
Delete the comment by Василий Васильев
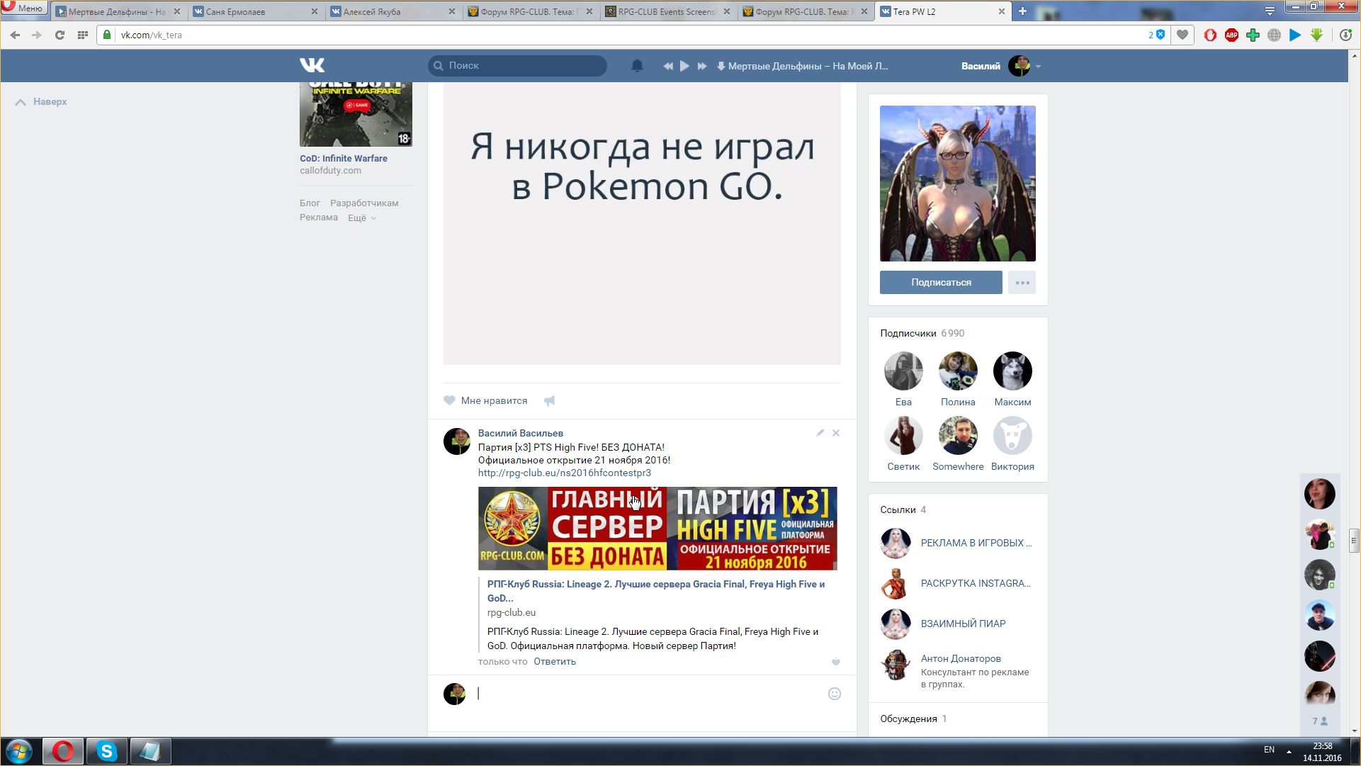[836, 433]
